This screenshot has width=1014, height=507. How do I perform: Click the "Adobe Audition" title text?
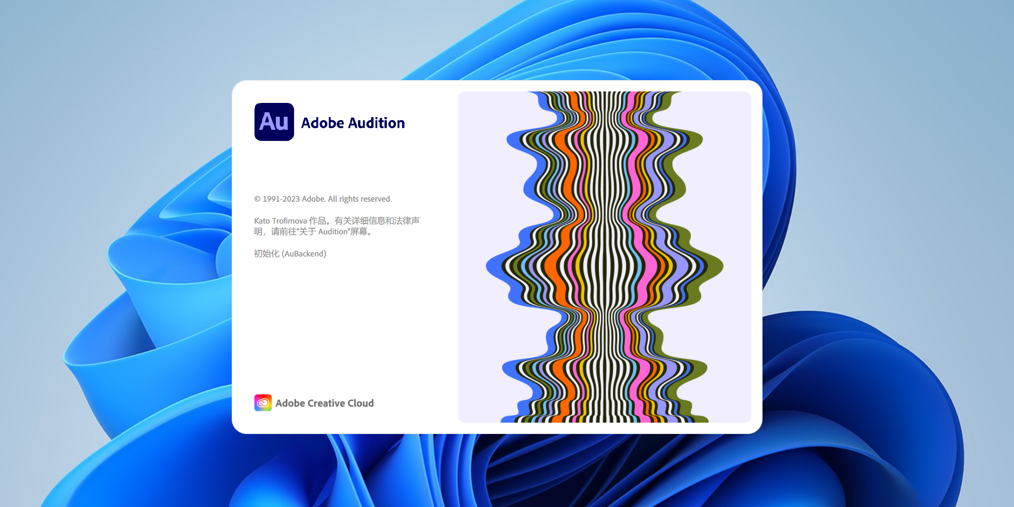click(353, 123)
